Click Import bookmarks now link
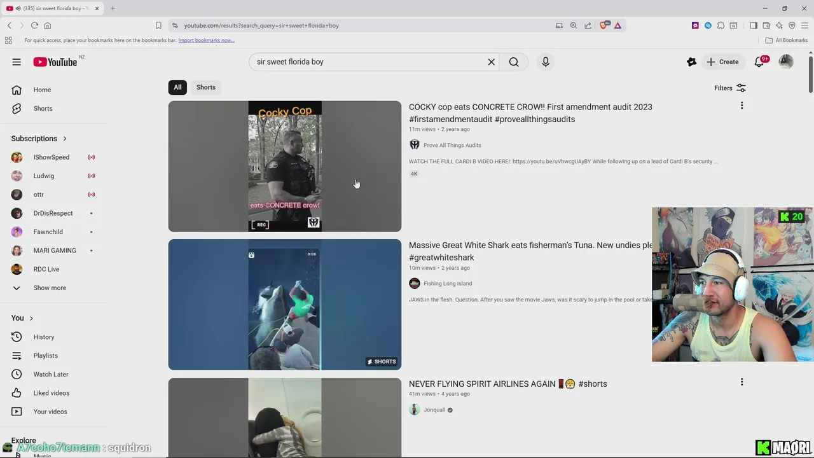The image size is (814, 458). tap(206, 40)
